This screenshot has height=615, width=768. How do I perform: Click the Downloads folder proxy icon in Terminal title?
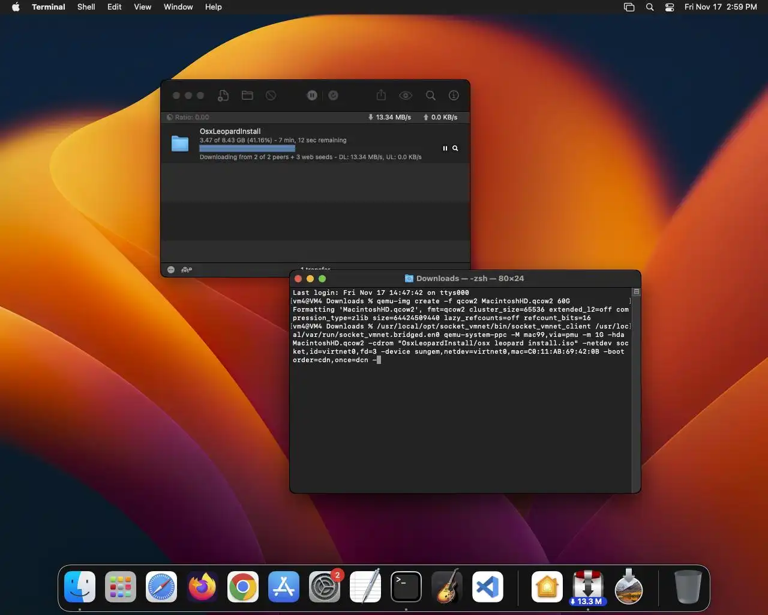pos(409,278)
